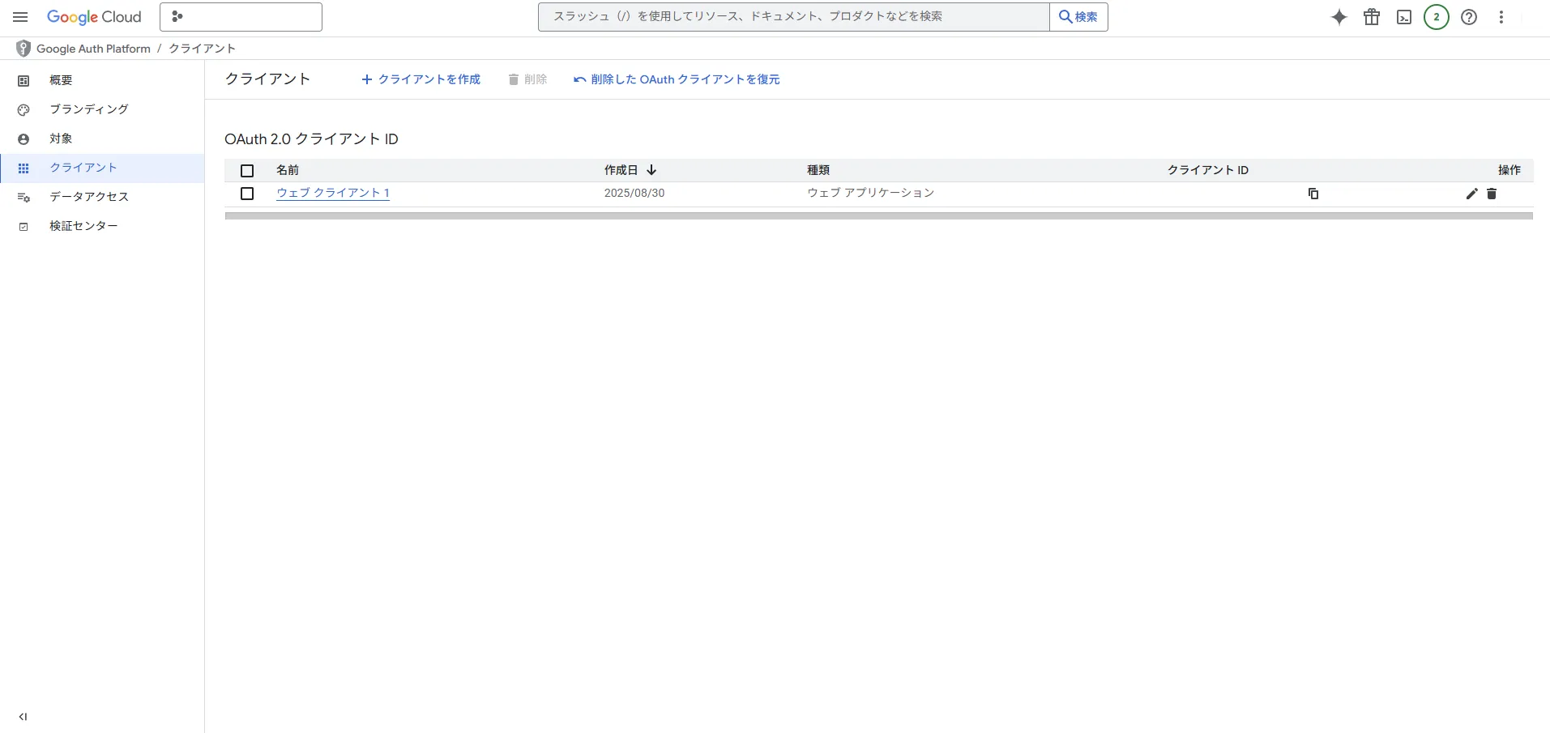Edit ウェブ クライアント 1 pencil icon
Screen dimensions: 1550x733
pyautogui.click(x=1472, y=194)
